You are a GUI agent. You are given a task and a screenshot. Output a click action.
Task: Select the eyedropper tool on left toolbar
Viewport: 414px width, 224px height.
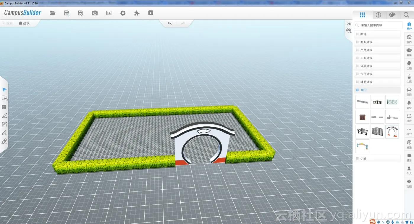[x=4, y=133]
